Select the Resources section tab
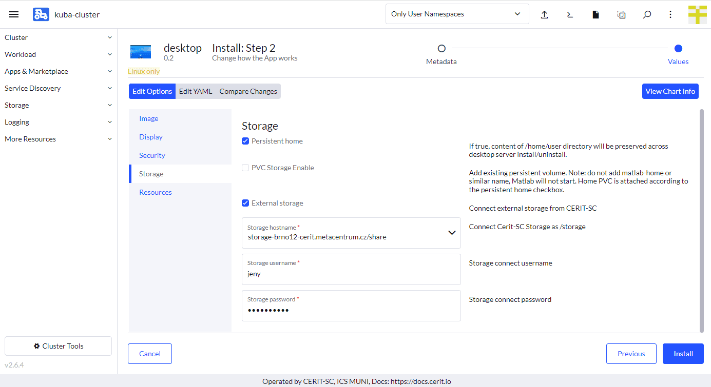 156,192
